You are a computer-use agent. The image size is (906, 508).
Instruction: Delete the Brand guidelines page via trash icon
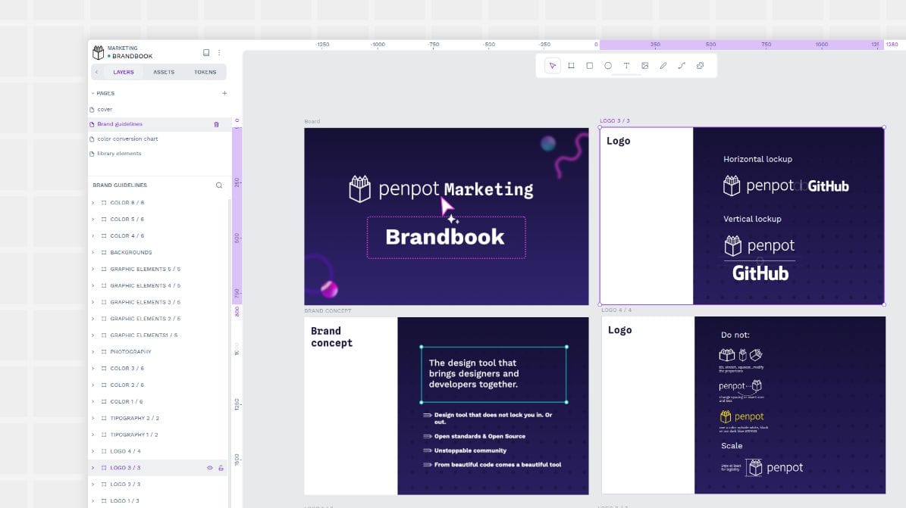pyautogui.click(x=216, y=123)
